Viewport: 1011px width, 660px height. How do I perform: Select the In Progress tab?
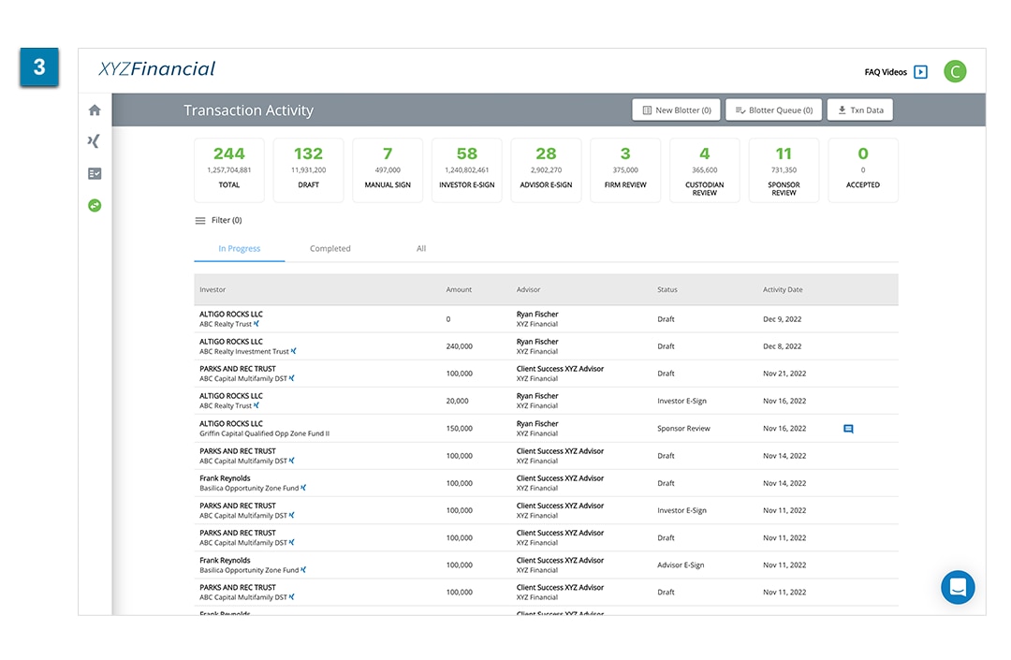240,249
